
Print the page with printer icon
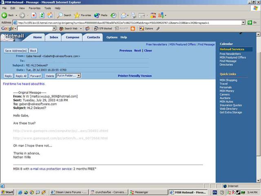pyautogui.click(x=133, y=16)
